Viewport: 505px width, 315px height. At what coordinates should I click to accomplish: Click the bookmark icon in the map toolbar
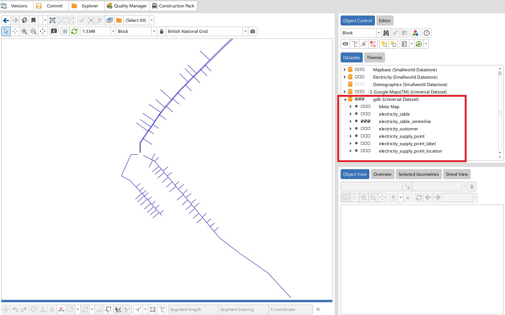pos(34,20)
